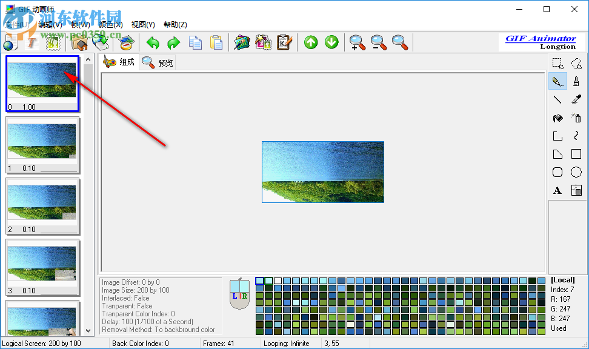Viewport: 589px width, 349px height.
Task: Click the green redo arrow
Action: point(173,42)
